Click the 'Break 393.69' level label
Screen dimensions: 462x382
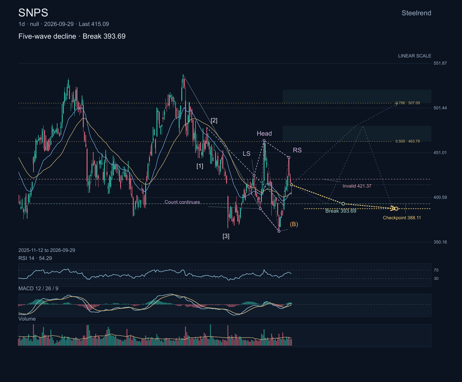coord(341,211)
